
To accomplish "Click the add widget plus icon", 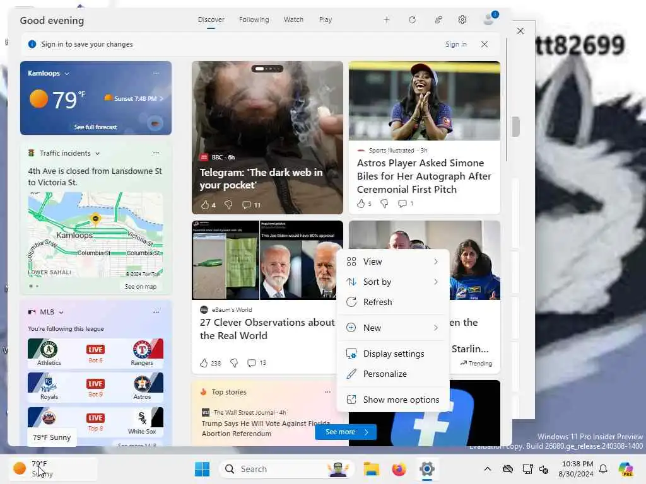I will [387, 20].
